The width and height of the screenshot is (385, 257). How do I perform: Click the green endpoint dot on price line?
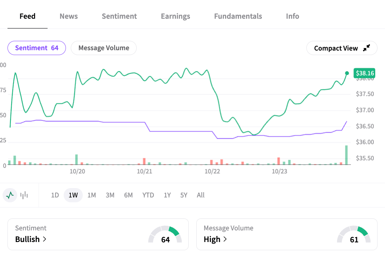(347, 73)
